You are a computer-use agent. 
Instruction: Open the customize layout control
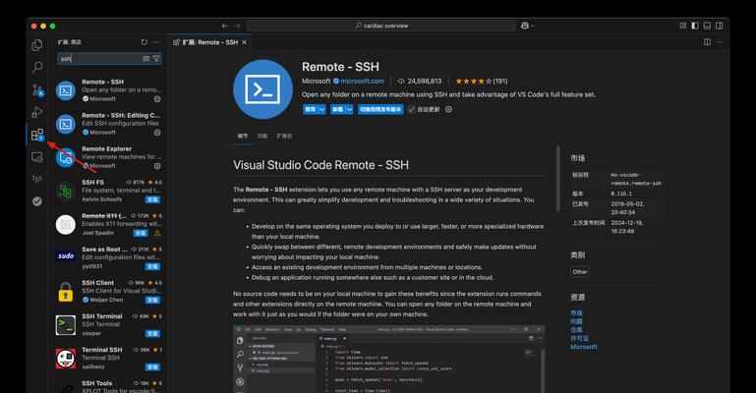pos(682,26)
